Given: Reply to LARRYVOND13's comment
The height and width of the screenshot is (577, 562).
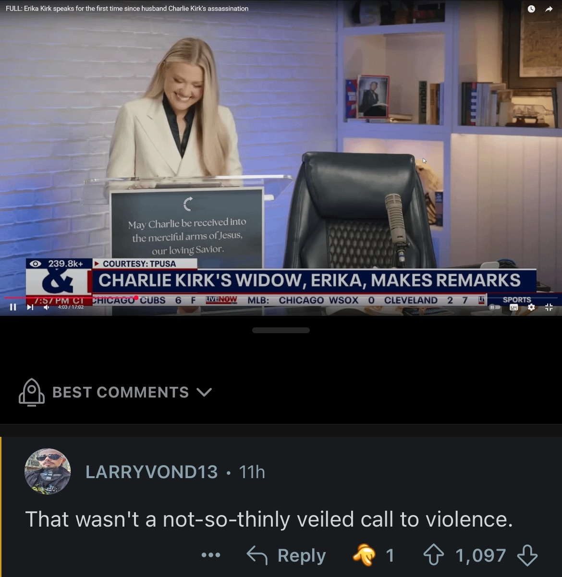Looking at the screenshot, I should pos(286,555).
